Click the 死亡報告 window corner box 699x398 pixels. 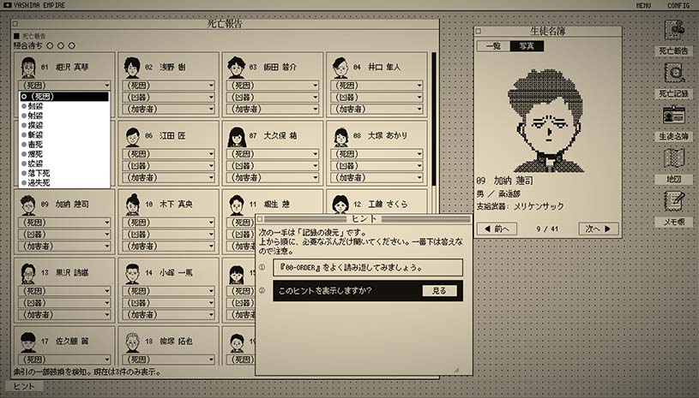pyautogui.click(x=15, y=24)
